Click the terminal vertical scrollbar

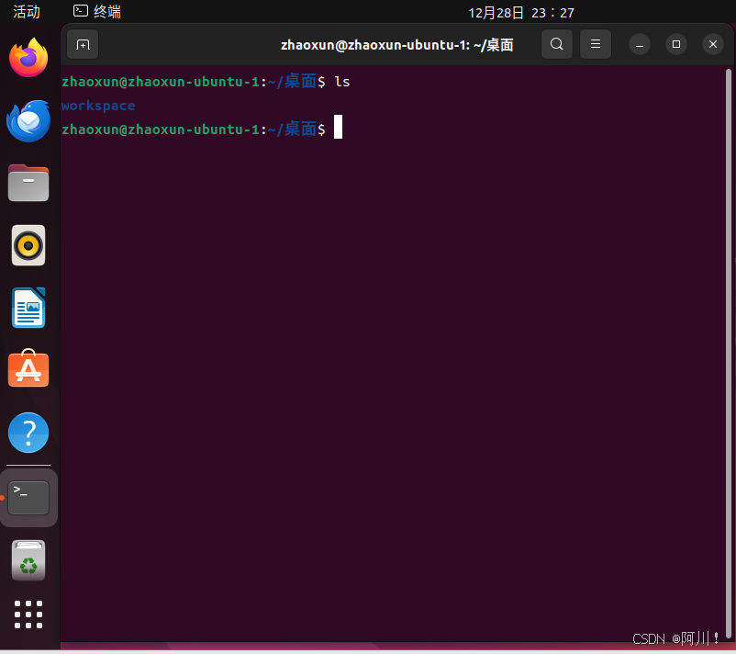pos(729,353)
